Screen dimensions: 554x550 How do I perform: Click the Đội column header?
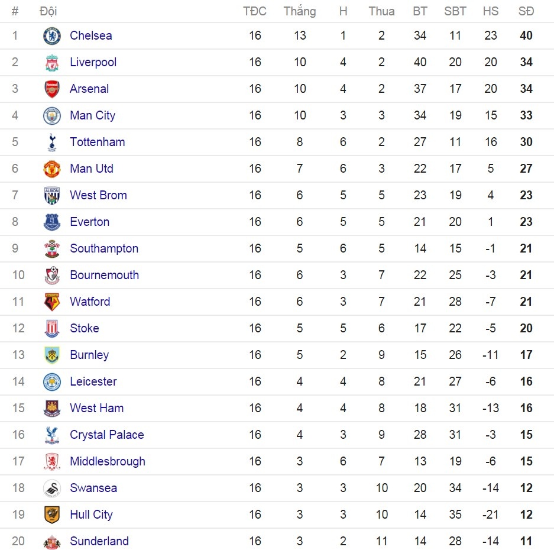[48, 11]
